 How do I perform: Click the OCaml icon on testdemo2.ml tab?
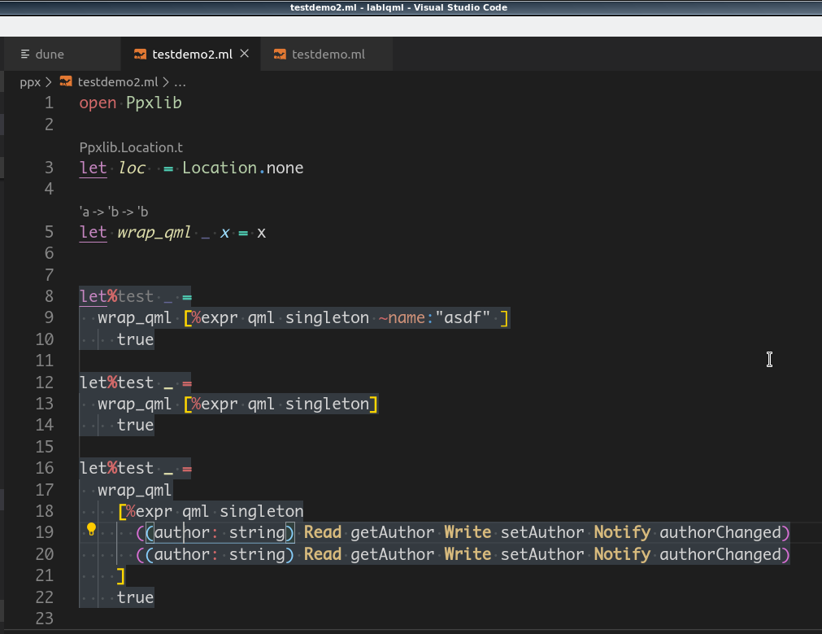point(140,54)
